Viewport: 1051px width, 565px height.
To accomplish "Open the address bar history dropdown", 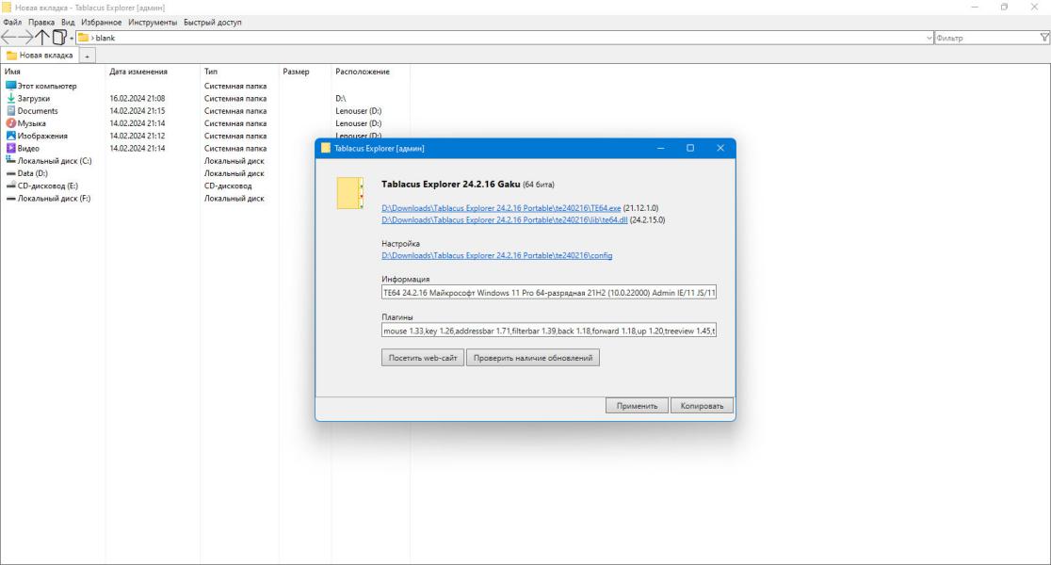I will click(929, 39).
